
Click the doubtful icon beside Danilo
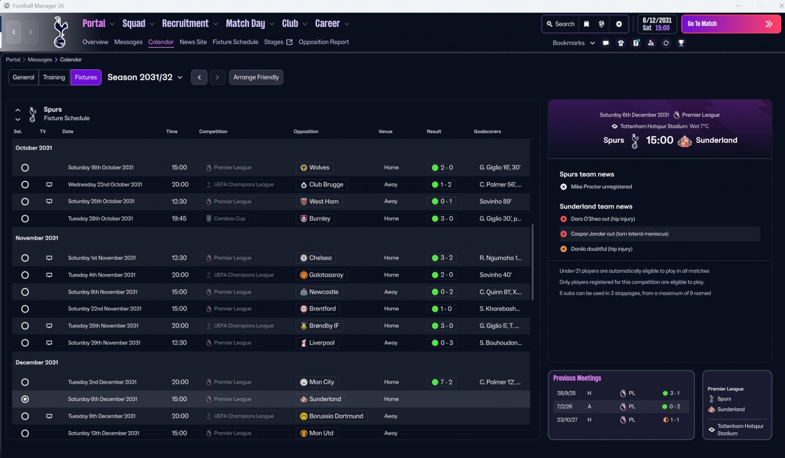tap(564, 249)
